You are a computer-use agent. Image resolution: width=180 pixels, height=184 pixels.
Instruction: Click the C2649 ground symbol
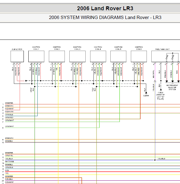(x=146, y=93)
